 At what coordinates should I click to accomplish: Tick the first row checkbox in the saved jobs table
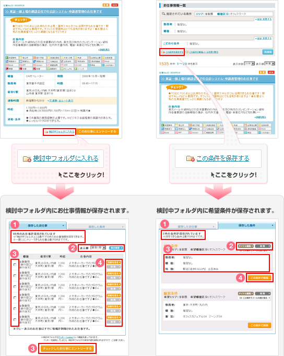pyautogui.click(x=15, y=265)
